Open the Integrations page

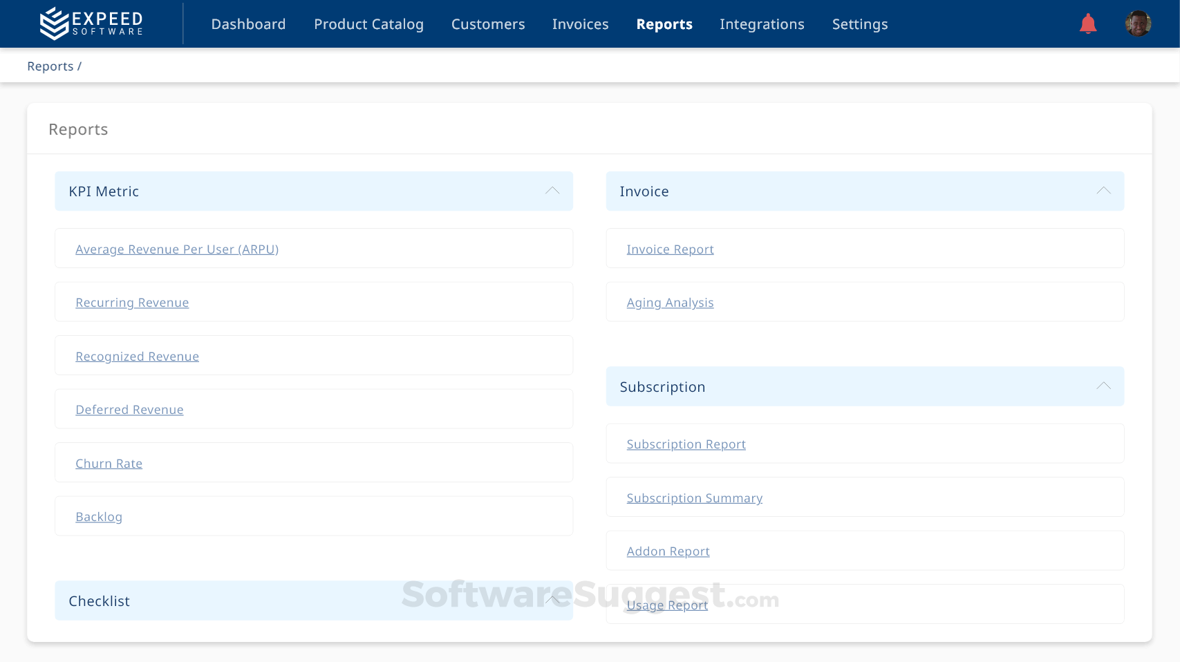pyautogui.click(x=762, y=24)
